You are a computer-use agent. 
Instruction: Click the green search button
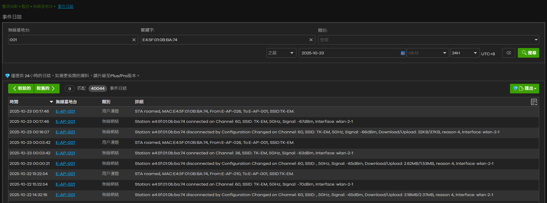(x=528, y=53)
